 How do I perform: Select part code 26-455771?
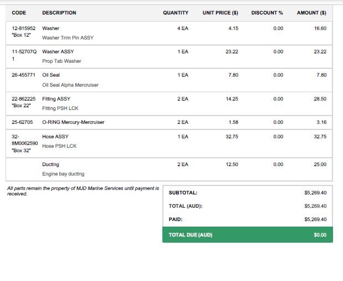[24, 75]
